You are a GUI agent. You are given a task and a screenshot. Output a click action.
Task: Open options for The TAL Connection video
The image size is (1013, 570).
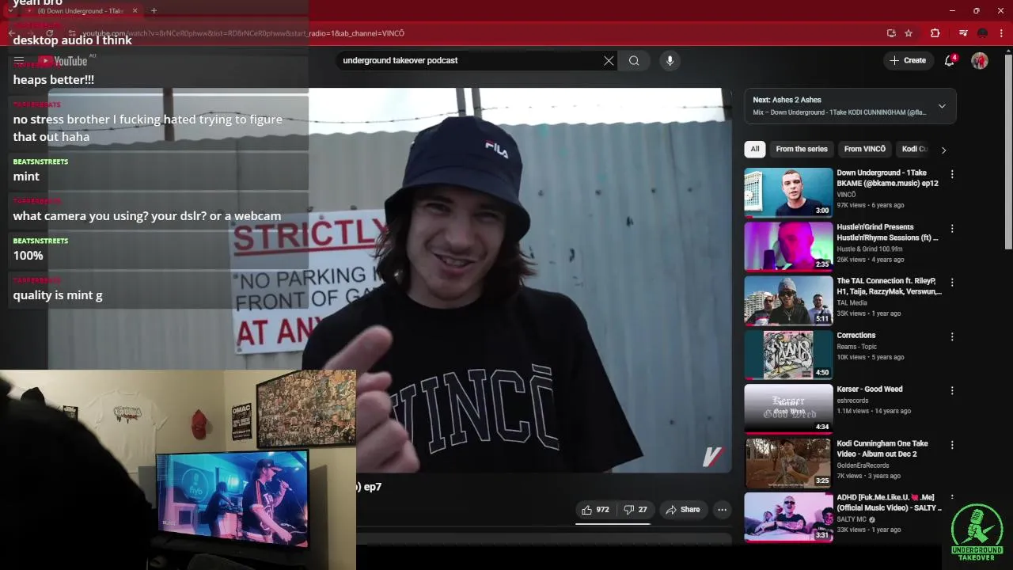tap(952, 283)
